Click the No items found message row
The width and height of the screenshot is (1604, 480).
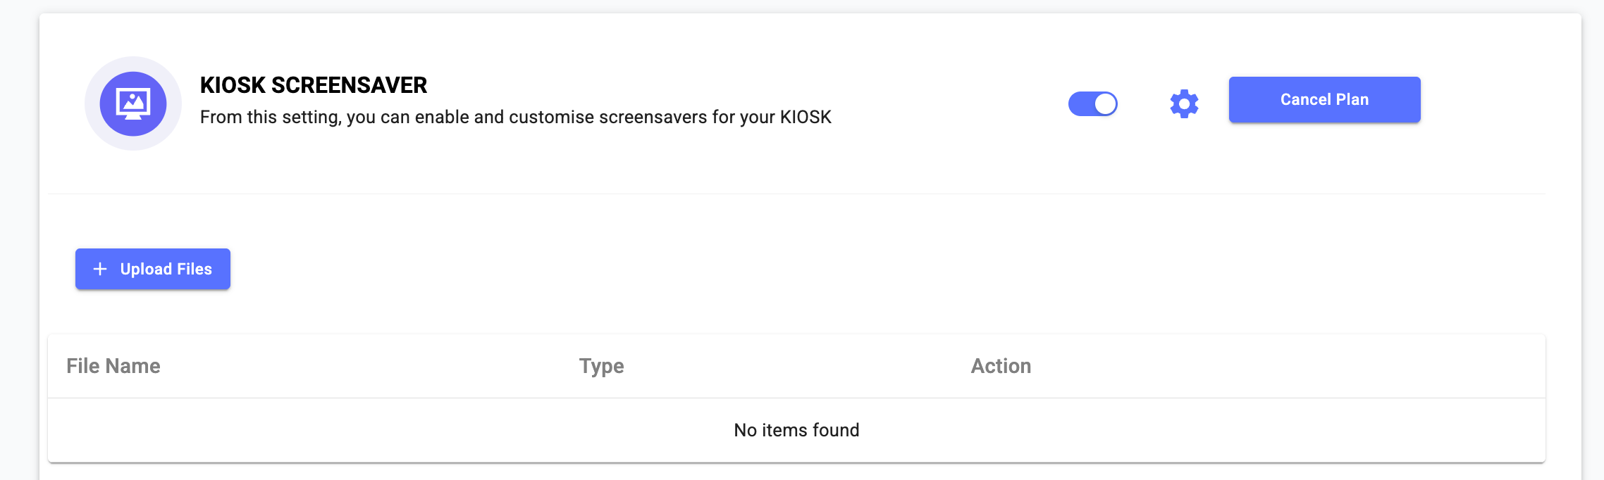pos(796,430)
